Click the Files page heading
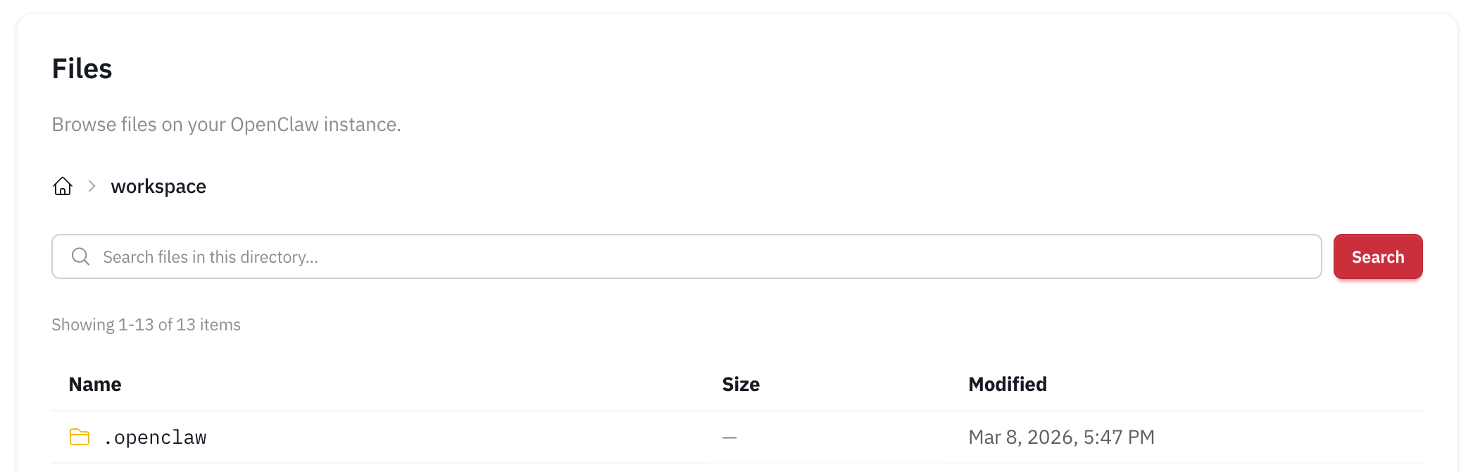Image resolution: width=1473 pixels, height=472 pixels. (82, 68)
